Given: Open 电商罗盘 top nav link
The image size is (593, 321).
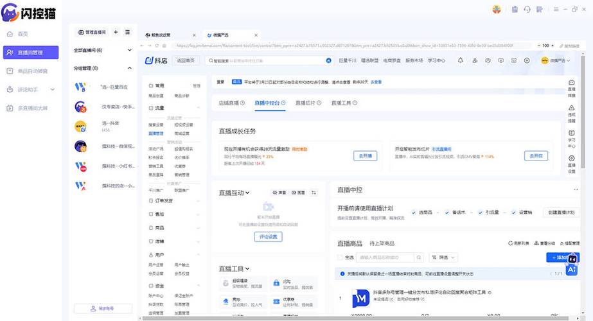Looking at the screenshot, I should coord(392,60).
